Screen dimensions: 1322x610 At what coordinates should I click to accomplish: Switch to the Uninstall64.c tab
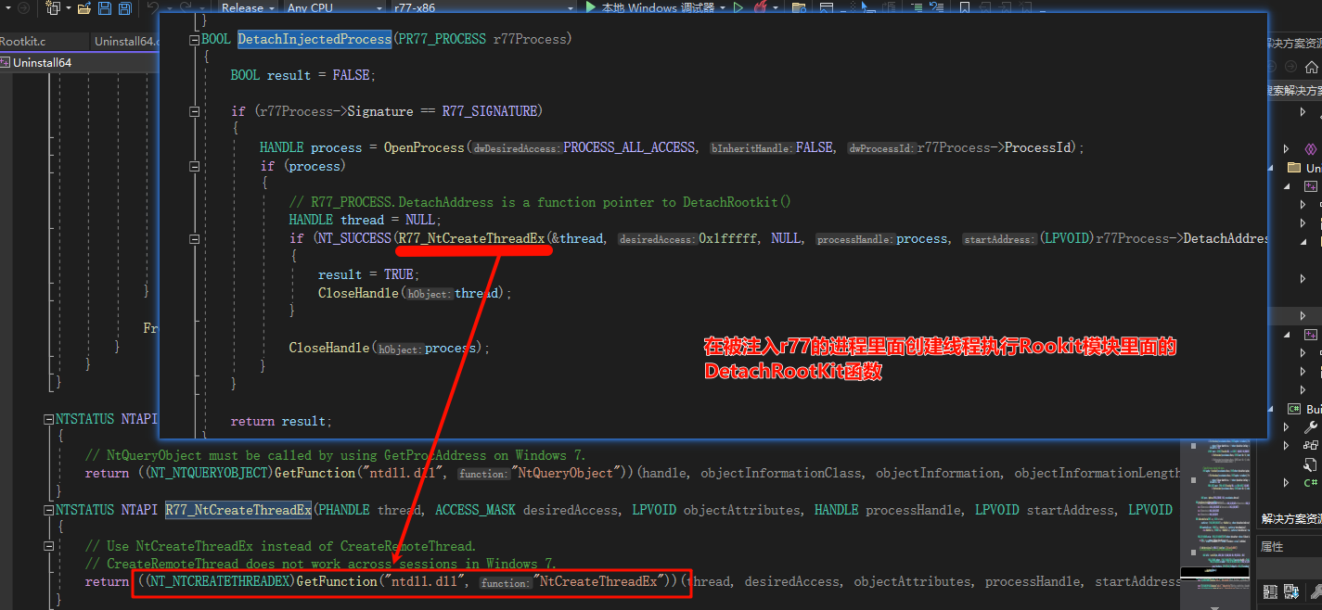coord(124,41)
